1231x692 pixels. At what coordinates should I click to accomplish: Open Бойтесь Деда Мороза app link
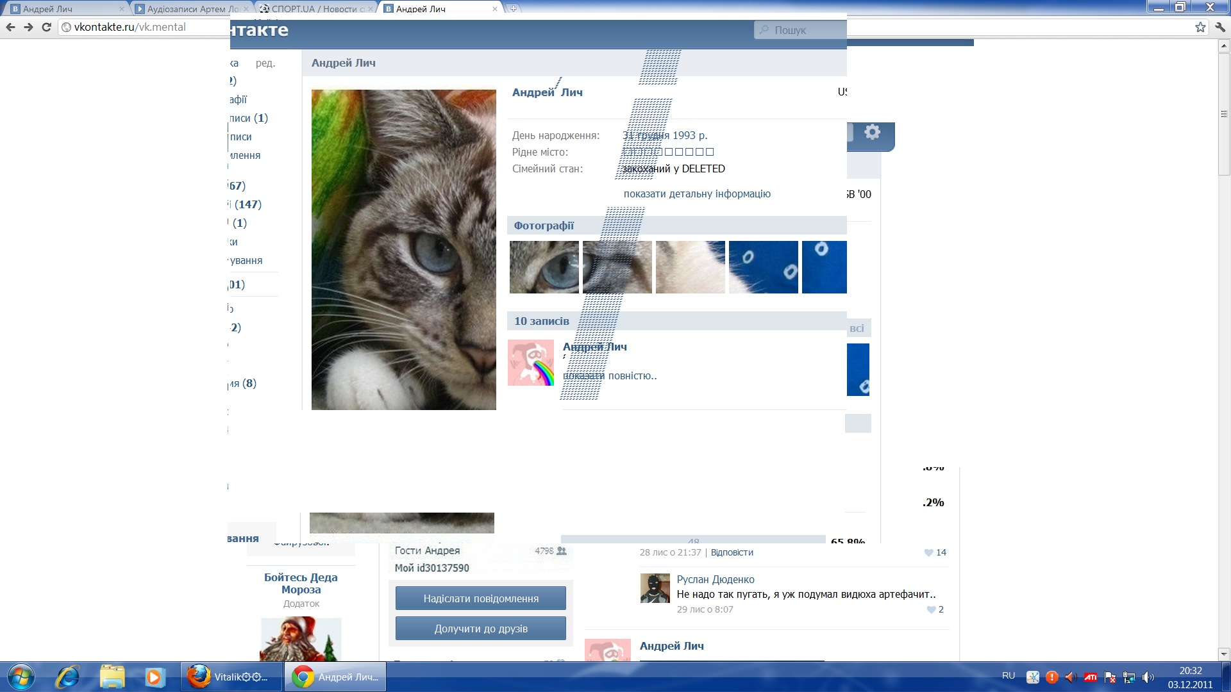point(301,583)
